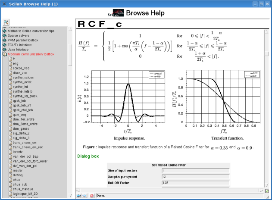Click the Size of input vectors field
The width and height of the screenshot is (272, 200).
click(x=196, y=171)
